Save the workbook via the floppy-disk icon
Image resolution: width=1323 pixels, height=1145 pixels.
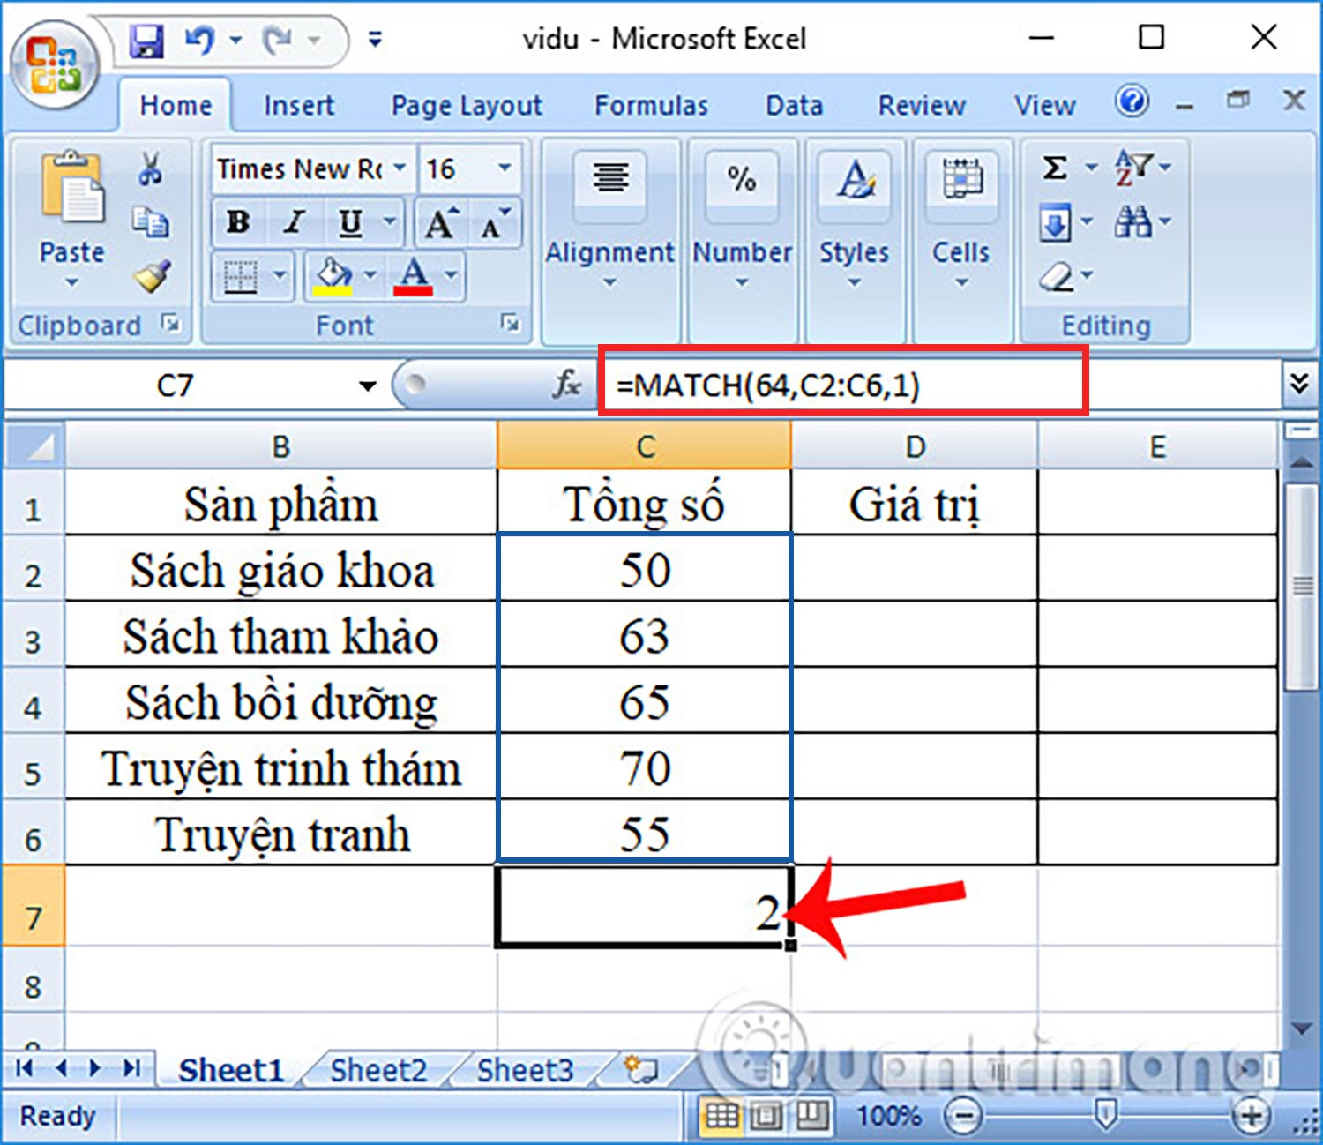coord(146,40)
